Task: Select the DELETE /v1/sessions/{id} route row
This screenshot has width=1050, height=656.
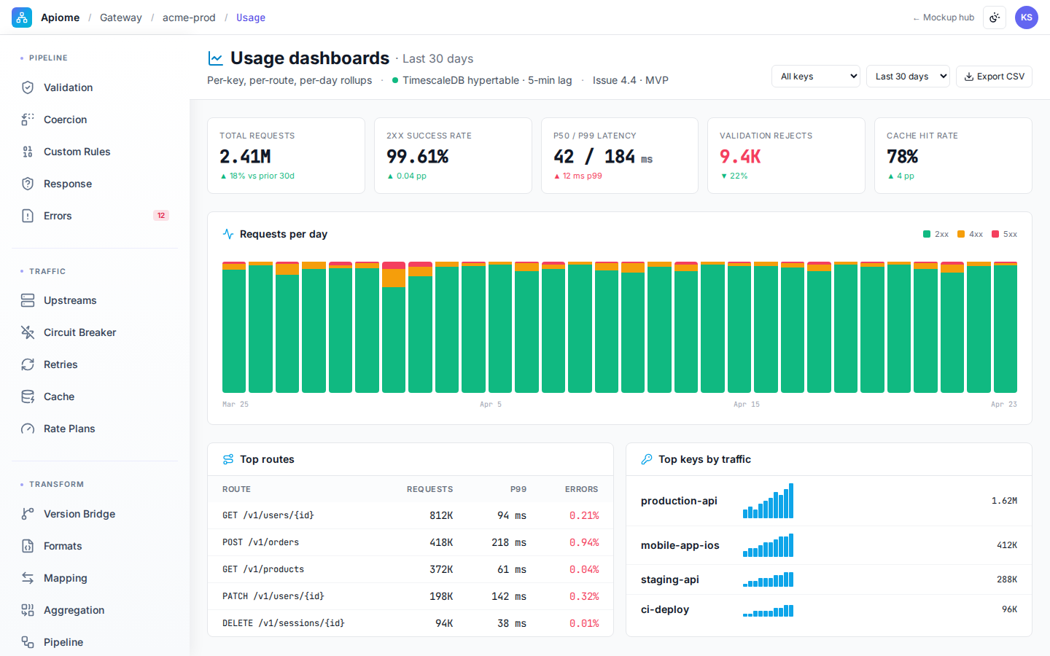Action: tap(411, 623)
